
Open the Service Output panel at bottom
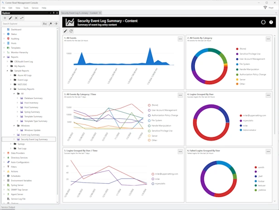coord(8,207)
